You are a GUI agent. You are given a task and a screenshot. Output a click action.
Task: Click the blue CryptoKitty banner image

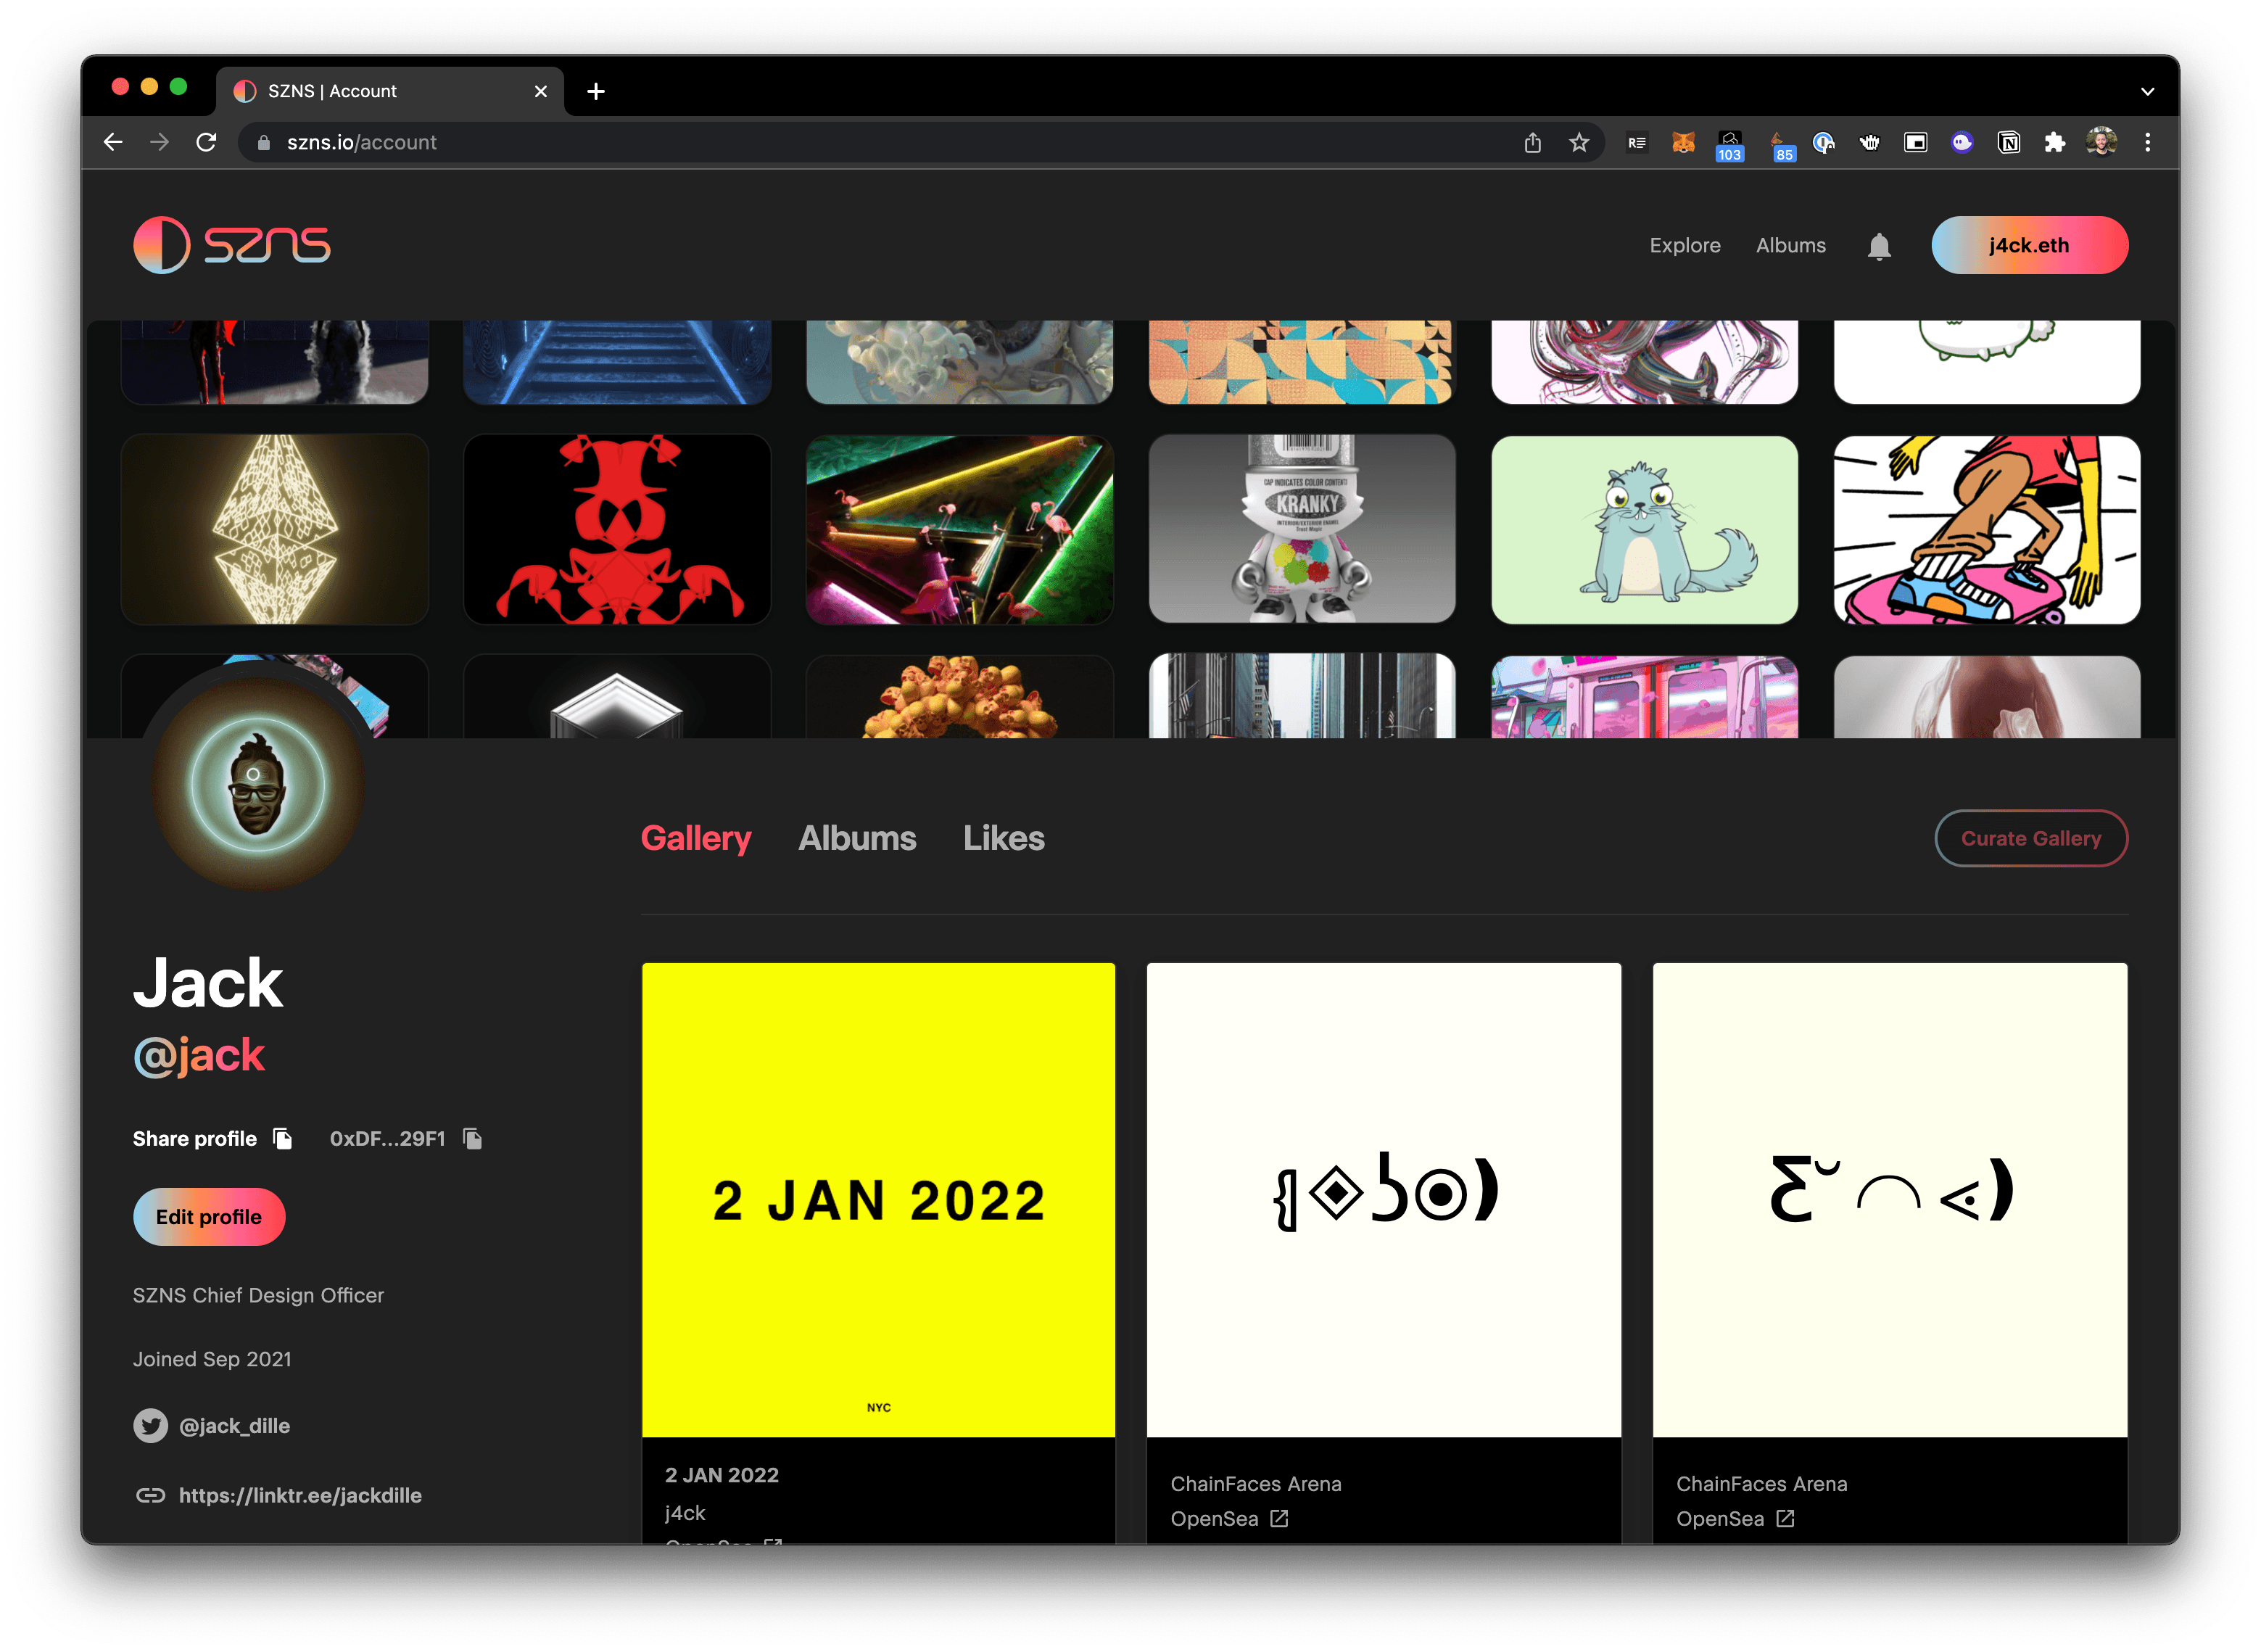click(1644, 529)
